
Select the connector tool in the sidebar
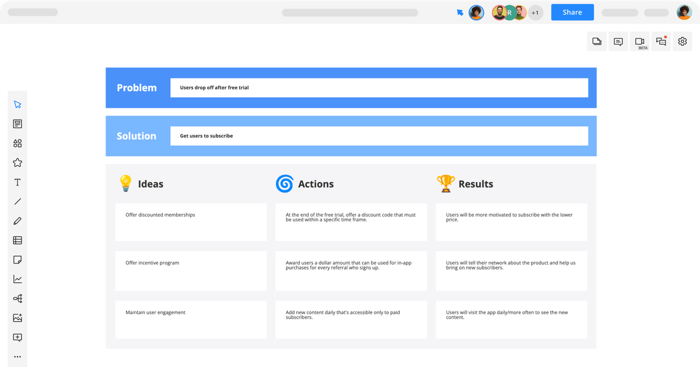17,298
